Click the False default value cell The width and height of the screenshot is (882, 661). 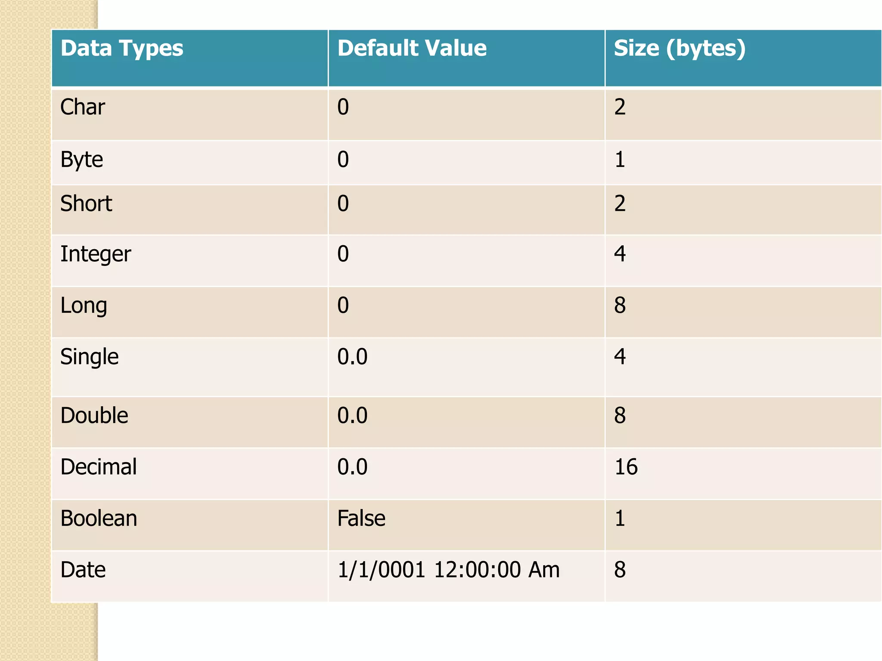(x=361, y=519)
